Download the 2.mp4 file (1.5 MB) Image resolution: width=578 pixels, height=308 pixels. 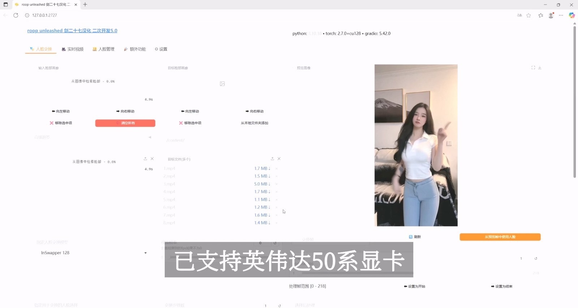tap(262, 176)
